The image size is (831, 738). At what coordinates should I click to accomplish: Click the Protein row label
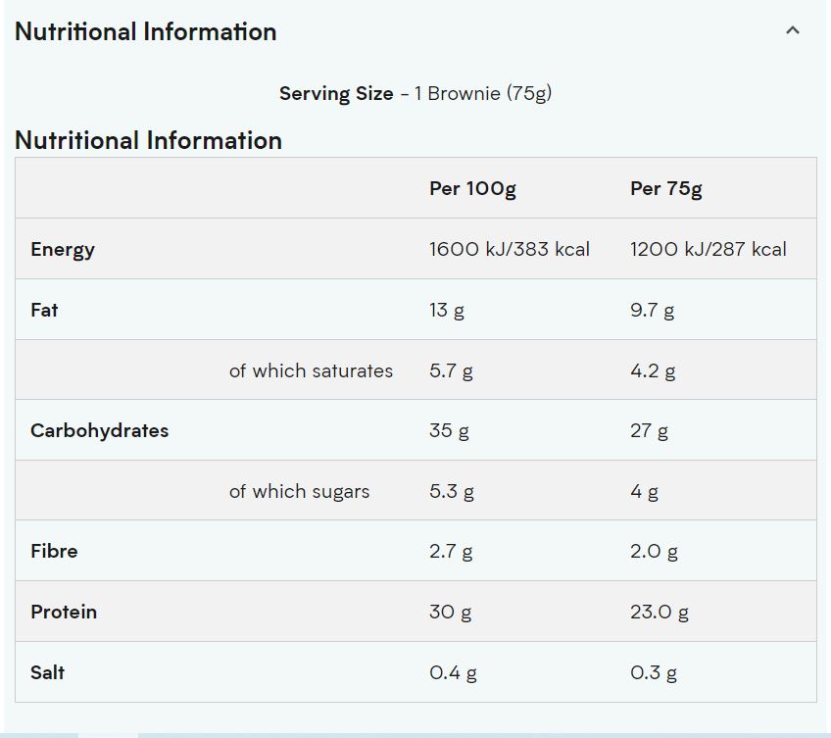(64, 612)
